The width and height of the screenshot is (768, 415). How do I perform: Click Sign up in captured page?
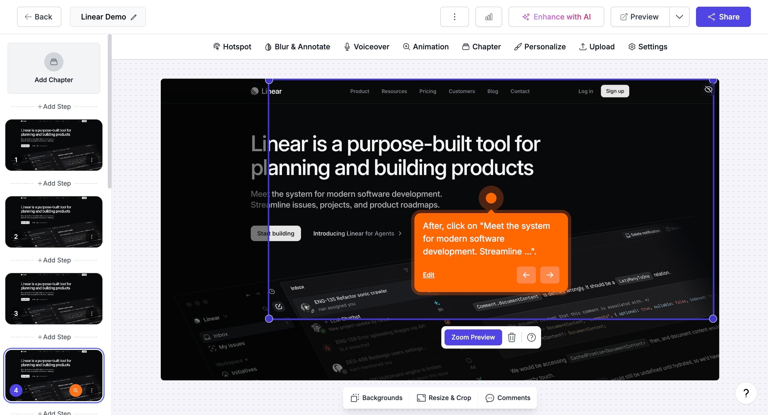pos(615,91)
